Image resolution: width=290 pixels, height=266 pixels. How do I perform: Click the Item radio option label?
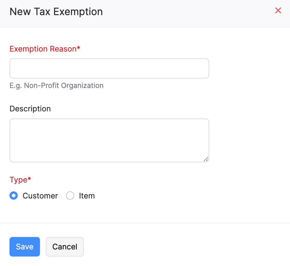click(87, 196)
